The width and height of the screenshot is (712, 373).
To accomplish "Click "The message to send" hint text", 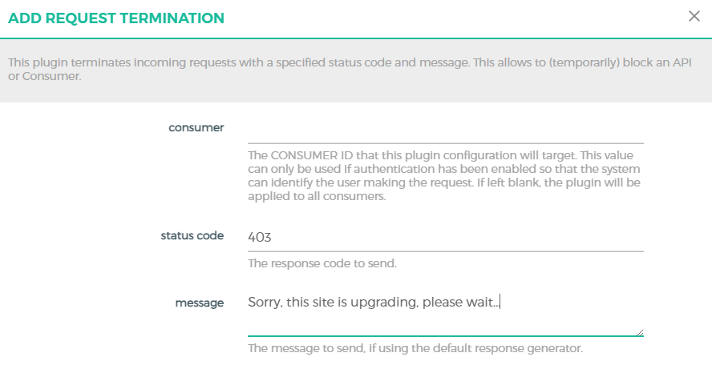I will pyautogui.click(x=415, y=348).
